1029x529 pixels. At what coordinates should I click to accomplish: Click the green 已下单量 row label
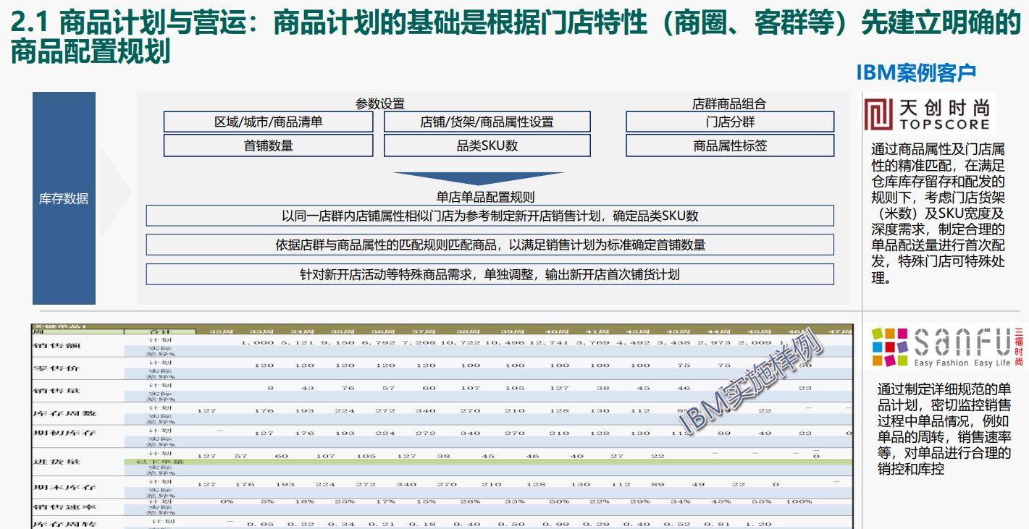tap(161, 461)
